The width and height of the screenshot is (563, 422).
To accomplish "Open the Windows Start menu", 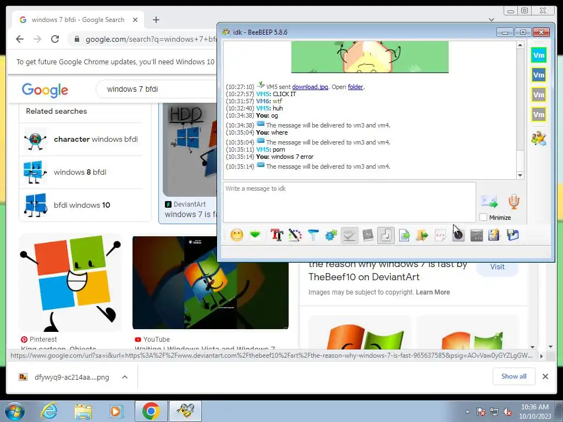I will pos(15,411).
